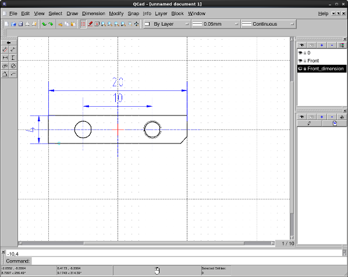Viewport: 348px width, 277px height.
Task: Toggle visibility of layer 0
Action: click(x=300, y=53)
